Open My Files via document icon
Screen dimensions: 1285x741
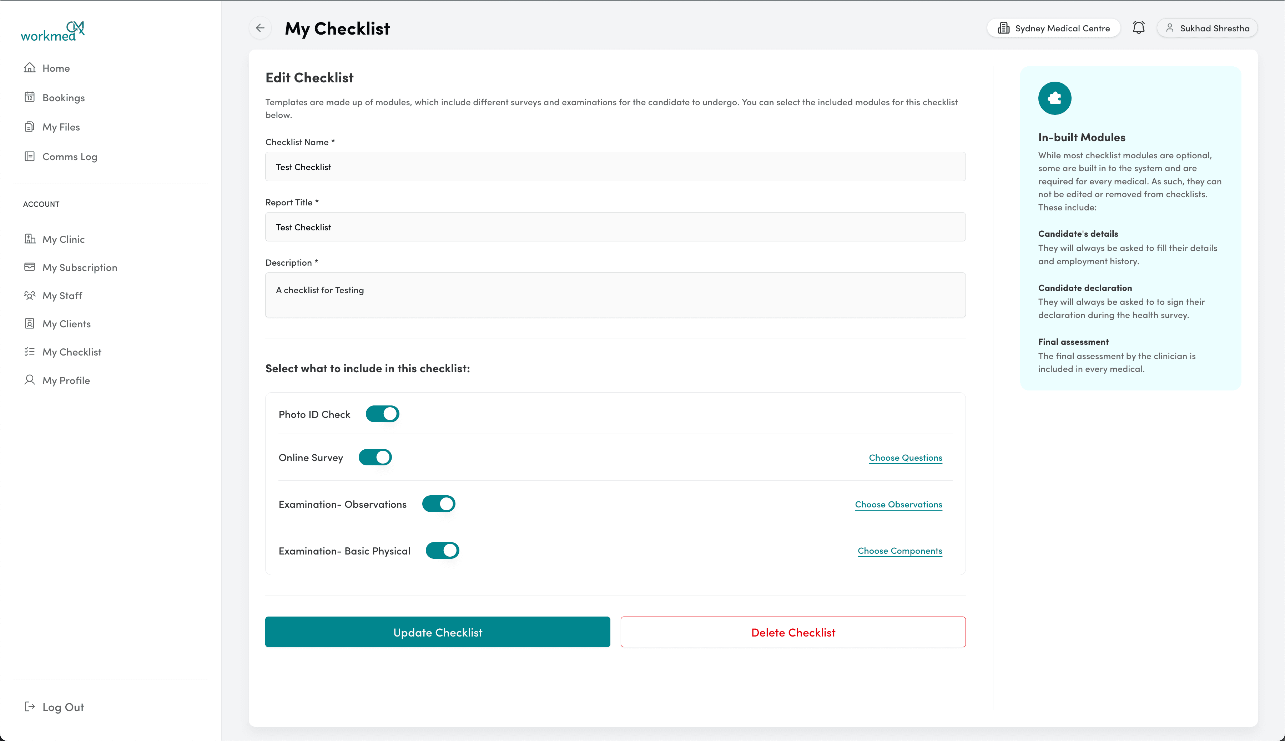30,126
